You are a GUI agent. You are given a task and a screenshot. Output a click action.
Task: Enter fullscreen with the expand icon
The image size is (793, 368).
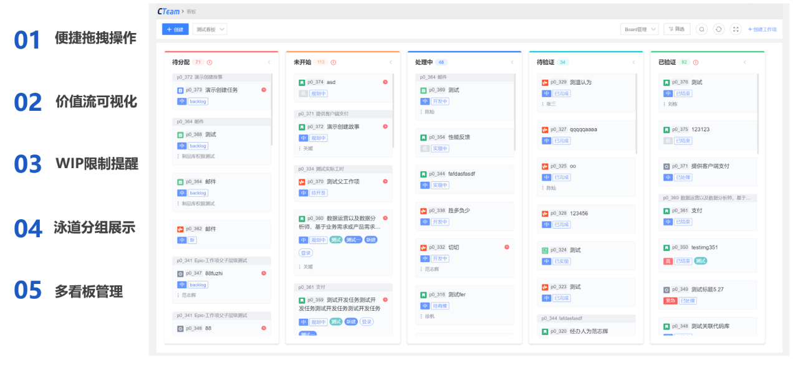click(x=736, y=29)
